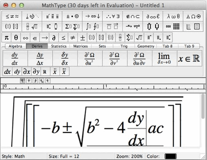Insert the small ∂y symbol

click(36, 72)
